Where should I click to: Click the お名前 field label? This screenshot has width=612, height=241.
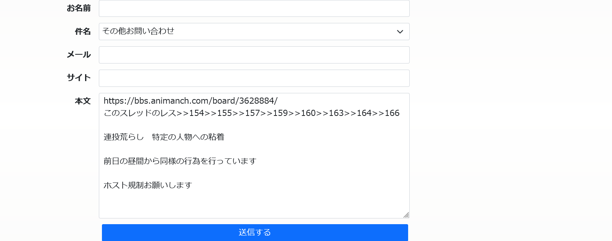(x=79, y=8)
